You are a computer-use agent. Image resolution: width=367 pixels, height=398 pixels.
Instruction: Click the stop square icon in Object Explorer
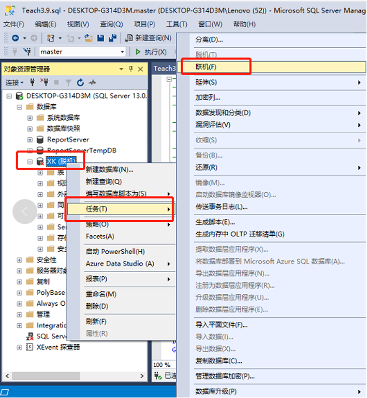click(x=56, y=82)
